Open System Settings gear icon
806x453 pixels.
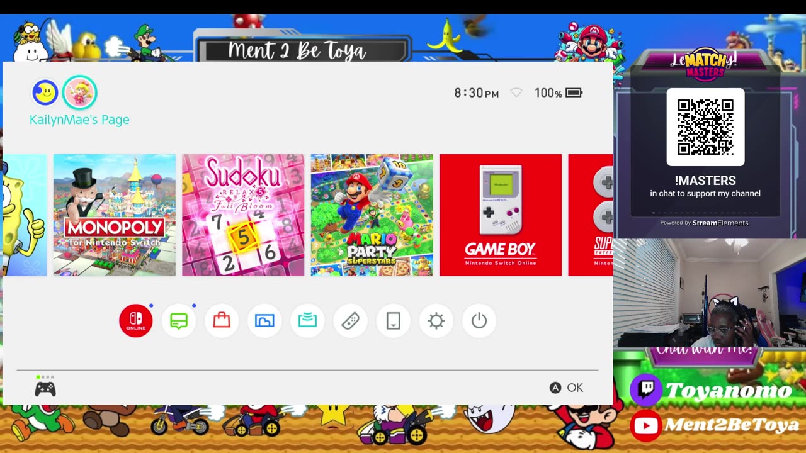pos(436,321)
